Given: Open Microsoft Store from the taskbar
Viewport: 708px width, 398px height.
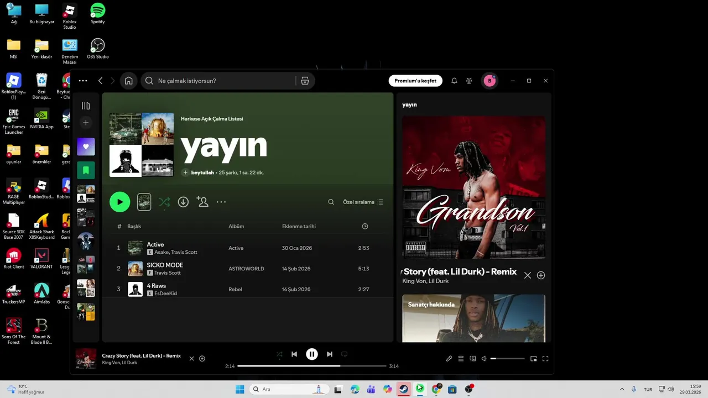Looking at the screenshot, I should 452,389.
